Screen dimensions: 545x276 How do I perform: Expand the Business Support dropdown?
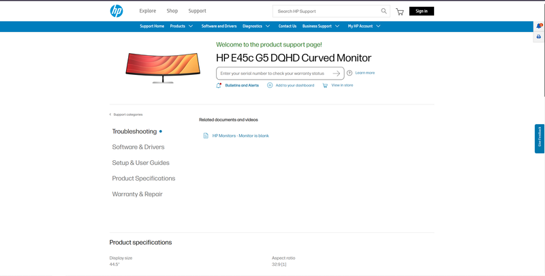point(337,26)
